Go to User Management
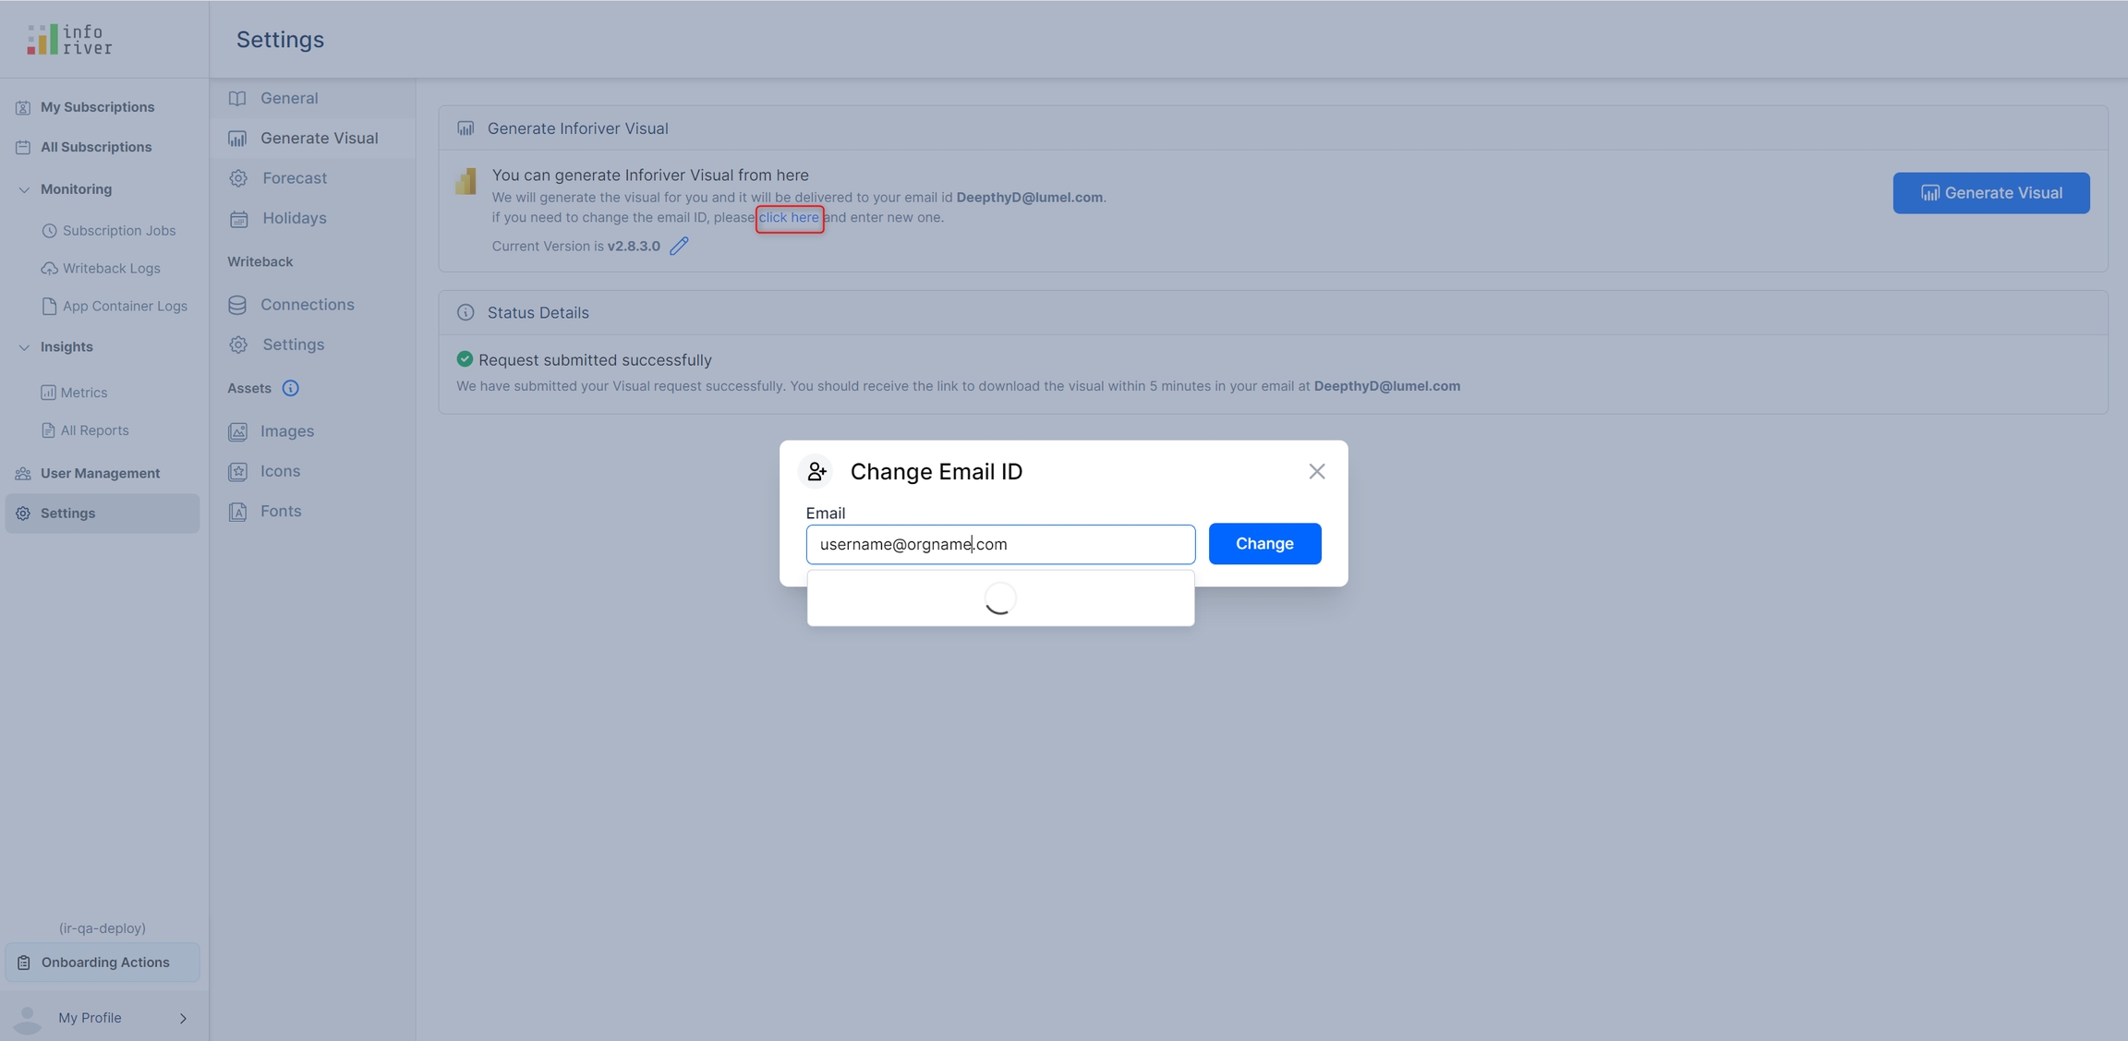 pos(100,473)
